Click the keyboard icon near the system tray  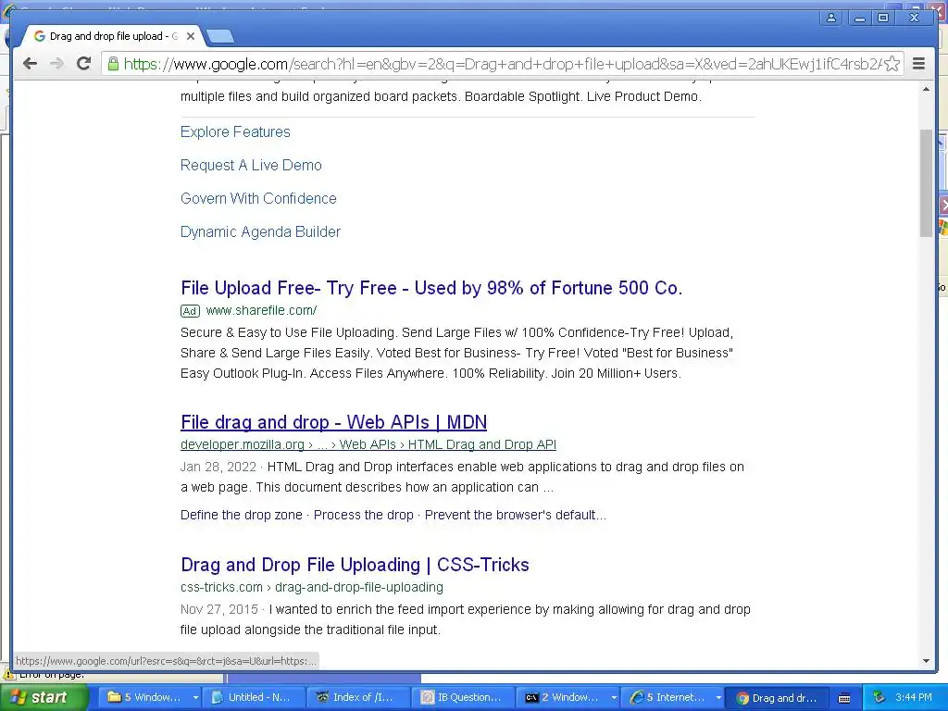click(x=844, y=698)
